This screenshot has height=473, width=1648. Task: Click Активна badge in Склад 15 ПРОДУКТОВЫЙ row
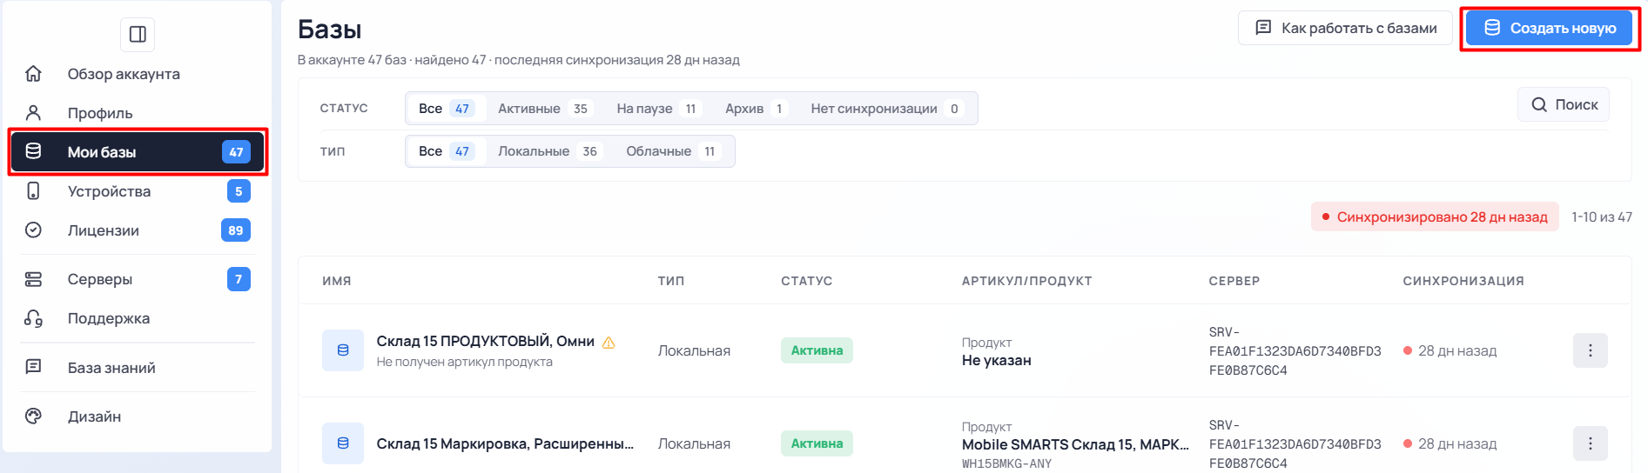817,350
